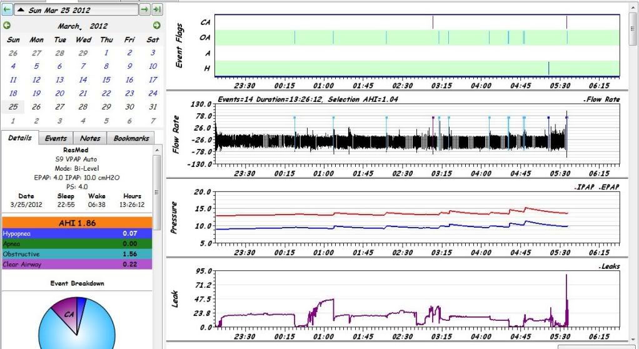The height and width of the screenshot is (349, 639).
Task: Open the Notes tab
Action: 90,138
